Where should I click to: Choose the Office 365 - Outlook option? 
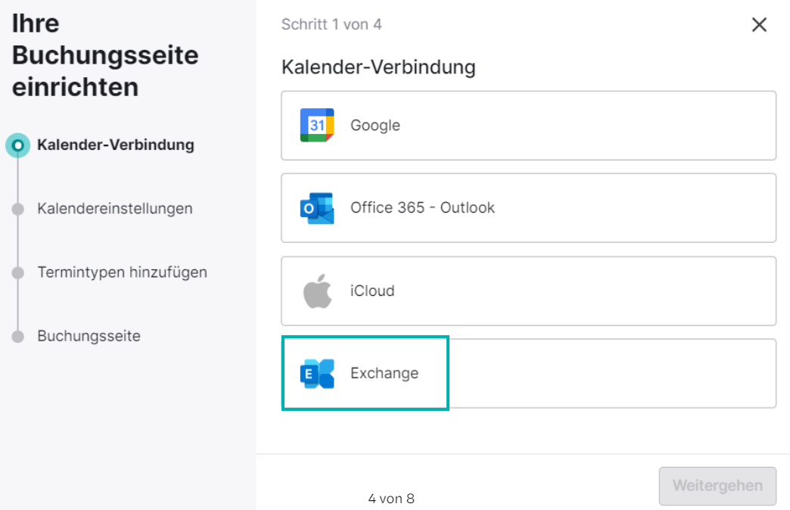pyautogui.click(x=528, y=208)
